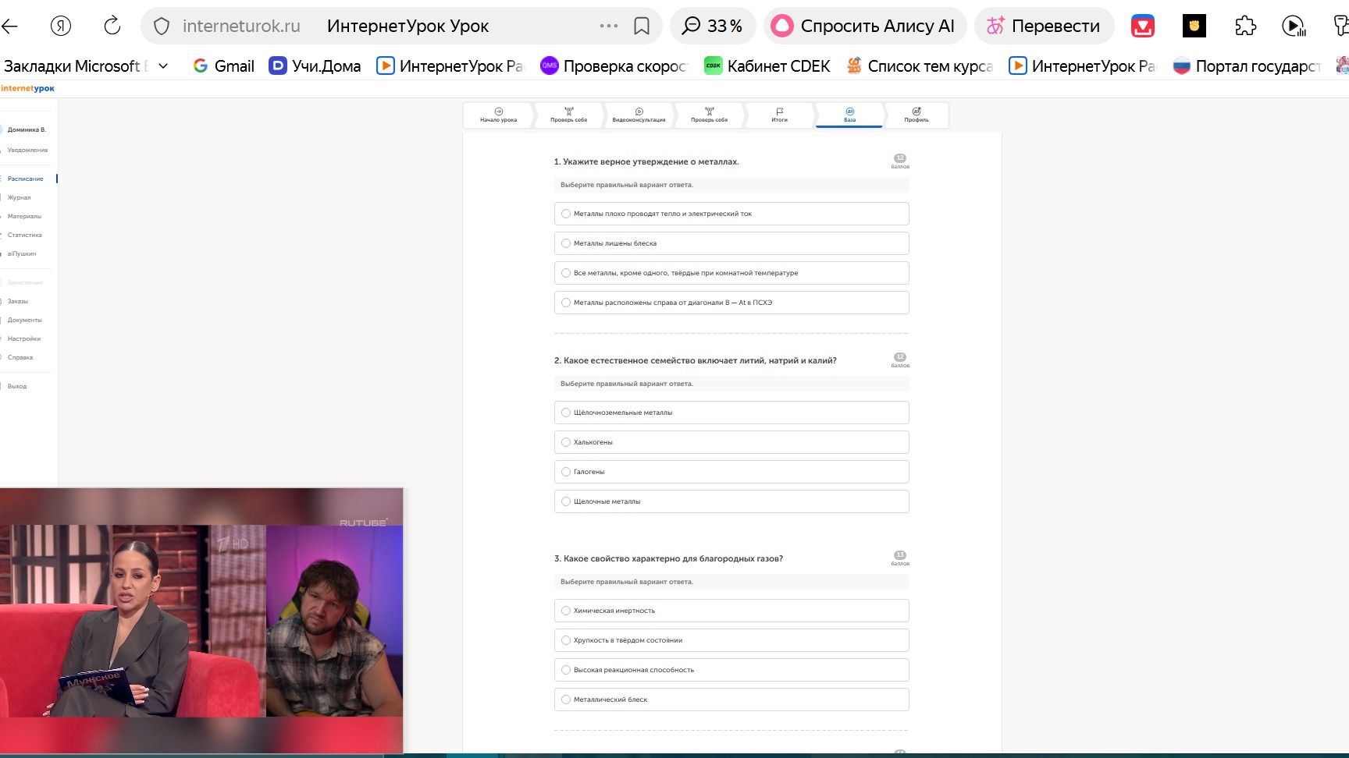Viewport: 1349px width, 758px height.
Task: Open the black fist extension icon
Action: pyautogui.click(x=1194, y=27)
